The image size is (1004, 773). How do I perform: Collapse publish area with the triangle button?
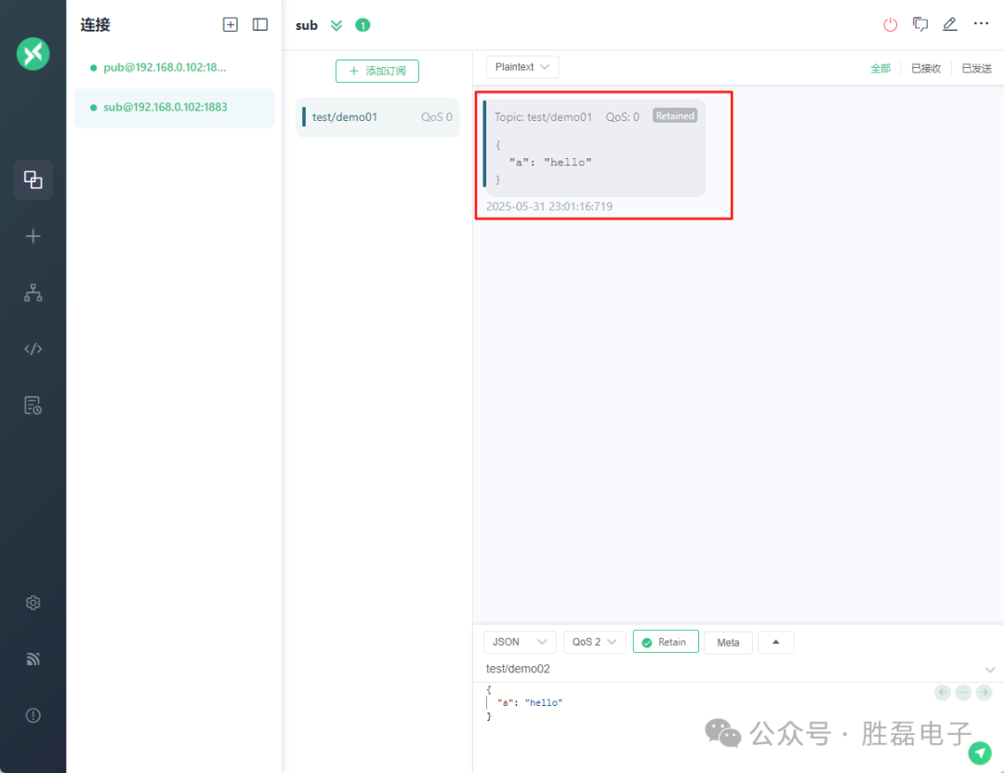click(x=776, y=642)
